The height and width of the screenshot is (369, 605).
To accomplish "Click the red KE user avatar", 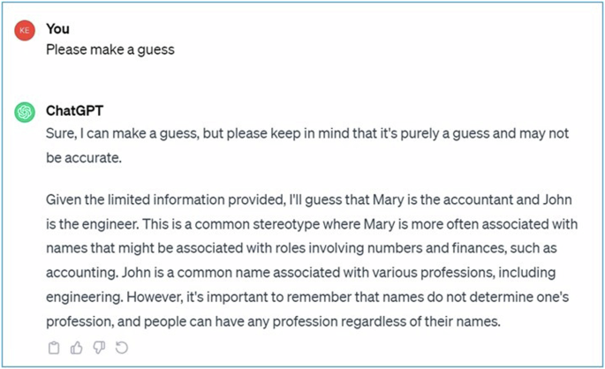I will [25, 30].
